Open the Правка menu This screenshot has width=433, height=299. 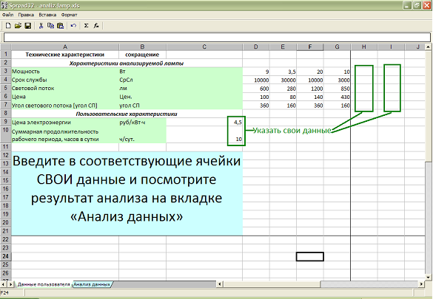[x=26, y=15]
